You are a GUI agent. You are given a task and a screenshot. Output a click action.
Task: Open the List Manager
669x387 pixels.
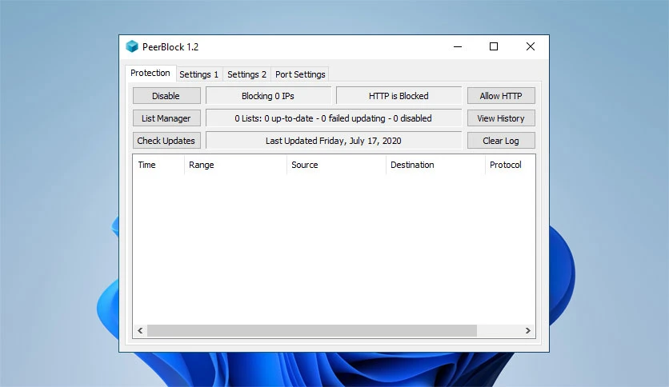166,118
